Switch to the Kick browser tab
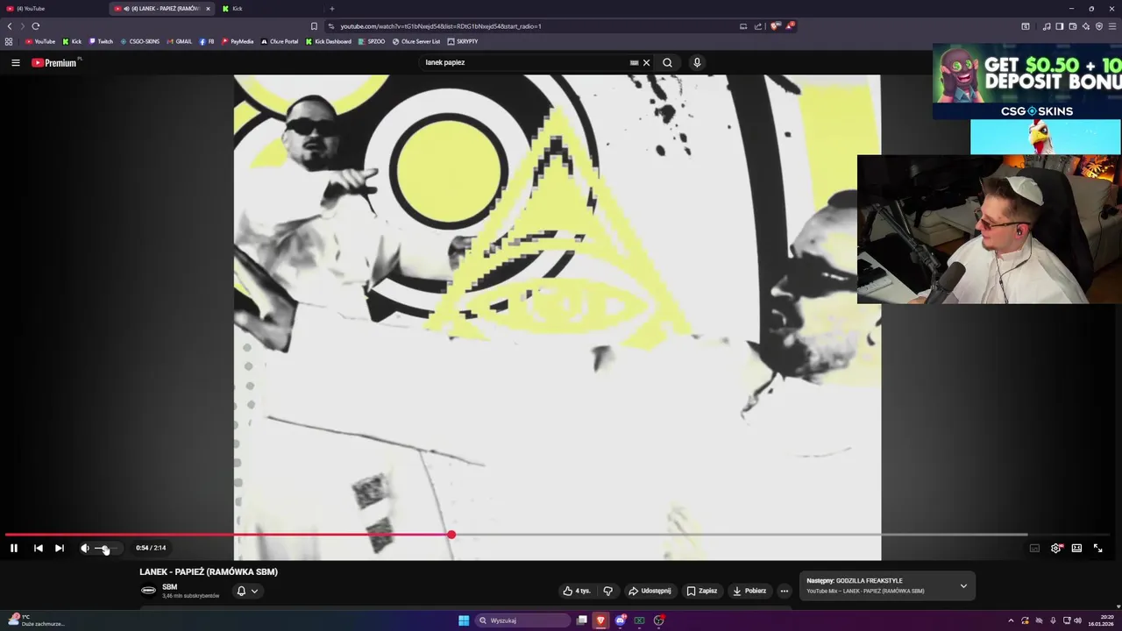1122x631 pixels. coord(263,9)
